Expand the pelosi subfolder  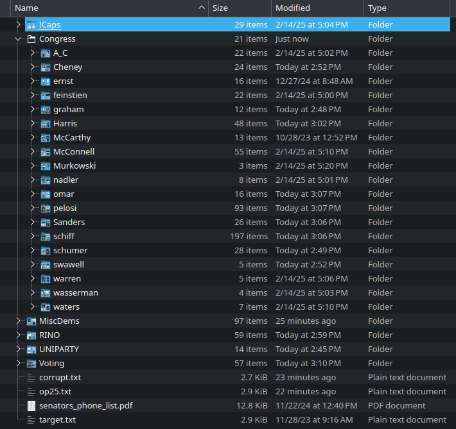coord(33,208)
